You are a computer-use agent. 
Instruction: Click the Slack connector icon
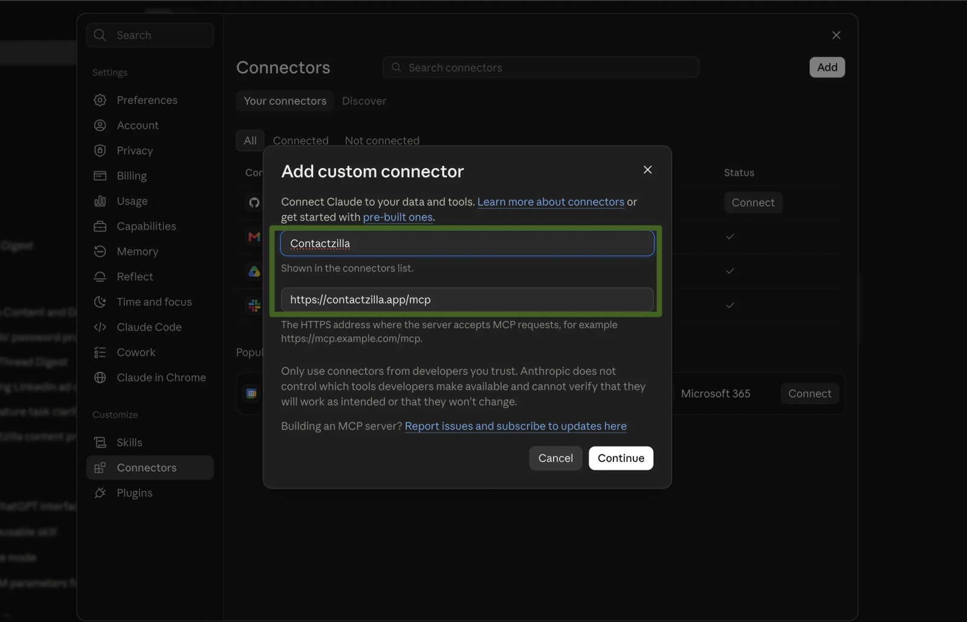pos(254,305)
